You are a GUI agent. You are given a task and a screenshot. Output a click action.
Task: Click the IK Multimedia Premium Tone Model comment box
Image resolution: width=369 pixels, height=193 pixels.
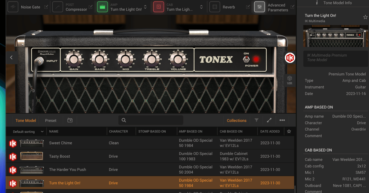point(335,58)
